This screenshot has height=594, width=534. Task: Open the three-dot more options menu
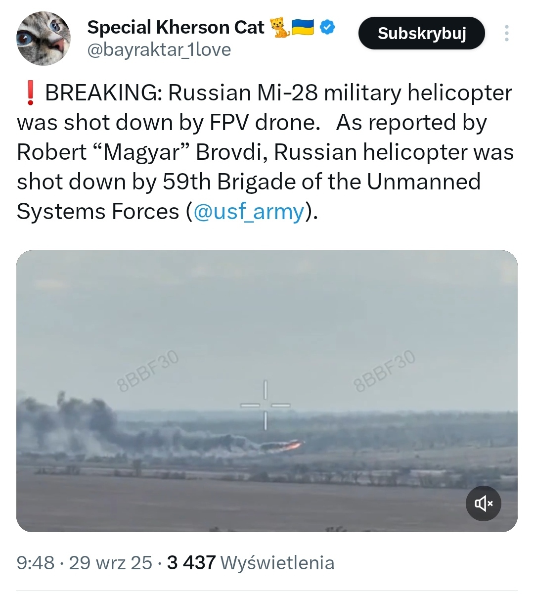coord(506,33)
